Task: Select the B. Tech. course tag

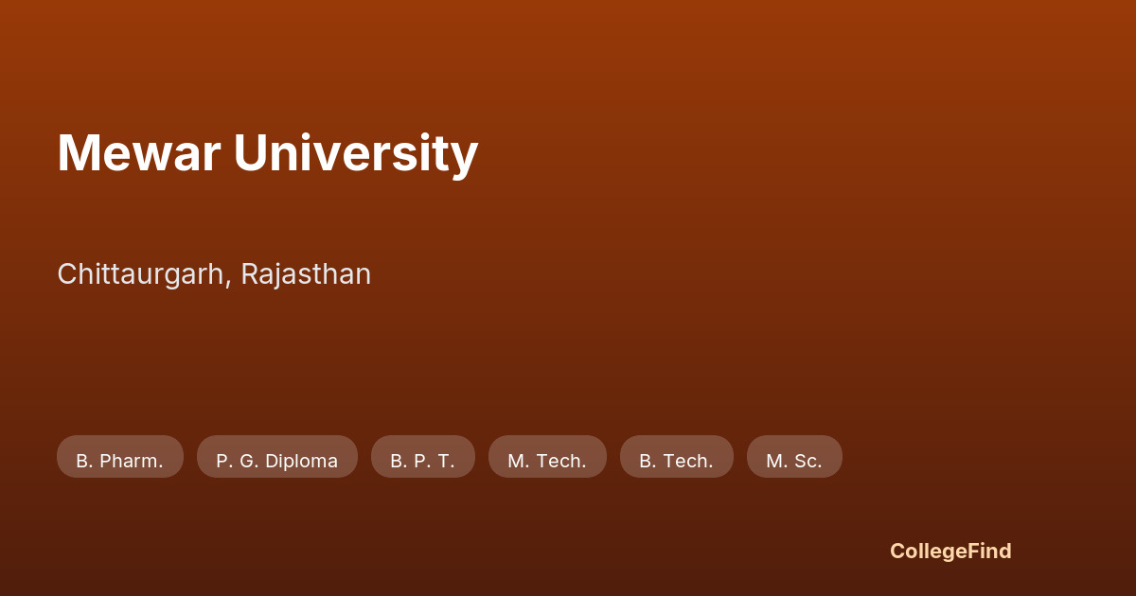Action: 676,461
